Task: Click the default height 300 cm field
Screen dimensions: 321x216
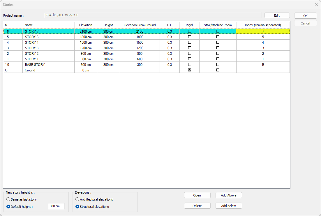Action: tap(56, 206)
